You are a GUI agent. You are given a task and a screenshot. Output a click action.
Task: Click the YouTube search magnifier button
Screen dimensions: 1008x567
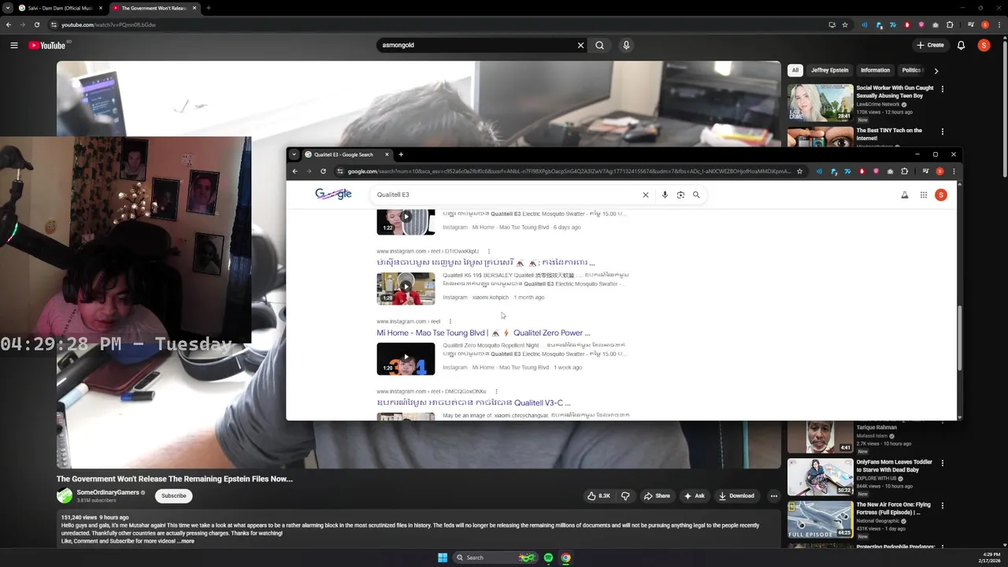[x=599, y=45]
